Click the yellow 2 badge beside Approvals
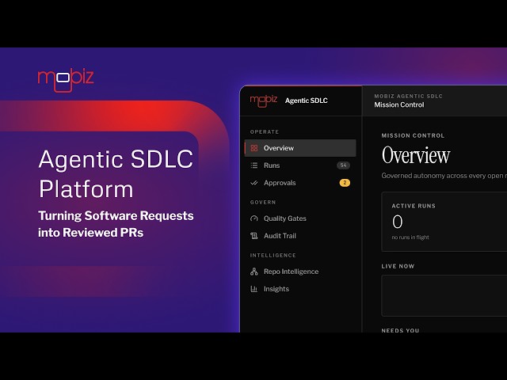 (x=345, y=183)
